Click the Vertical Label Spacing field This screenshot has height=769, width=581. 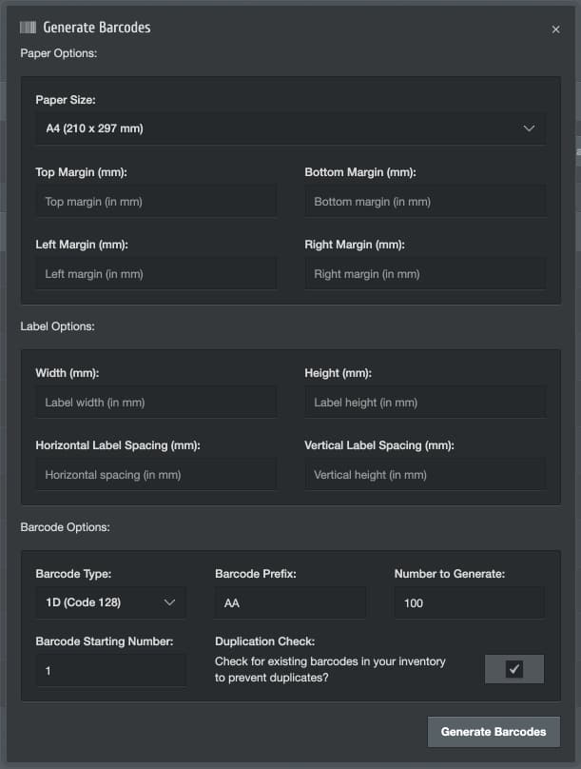tap(425, 474)
